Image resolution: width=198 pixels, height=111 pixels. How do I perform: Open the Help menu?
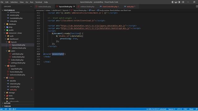click(x=46, y=2)
